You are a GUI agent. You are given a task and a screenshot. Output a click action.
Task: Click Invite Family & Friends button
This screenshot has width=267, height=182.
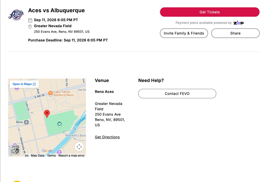tap(184, 33)
